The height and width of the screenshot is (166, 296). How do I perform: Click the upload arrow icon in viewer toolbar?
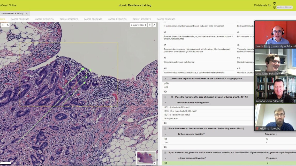(x=150, y=25)
